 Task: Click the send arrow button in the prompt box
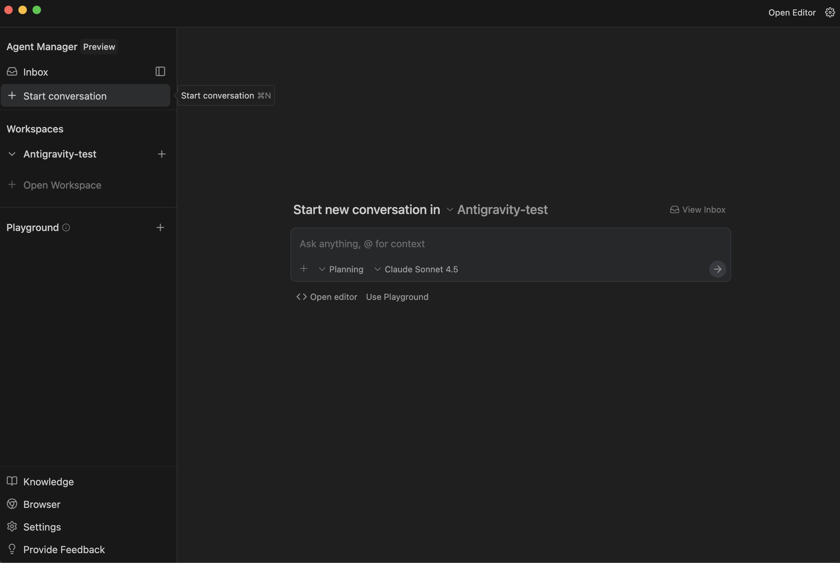point(717,269)
